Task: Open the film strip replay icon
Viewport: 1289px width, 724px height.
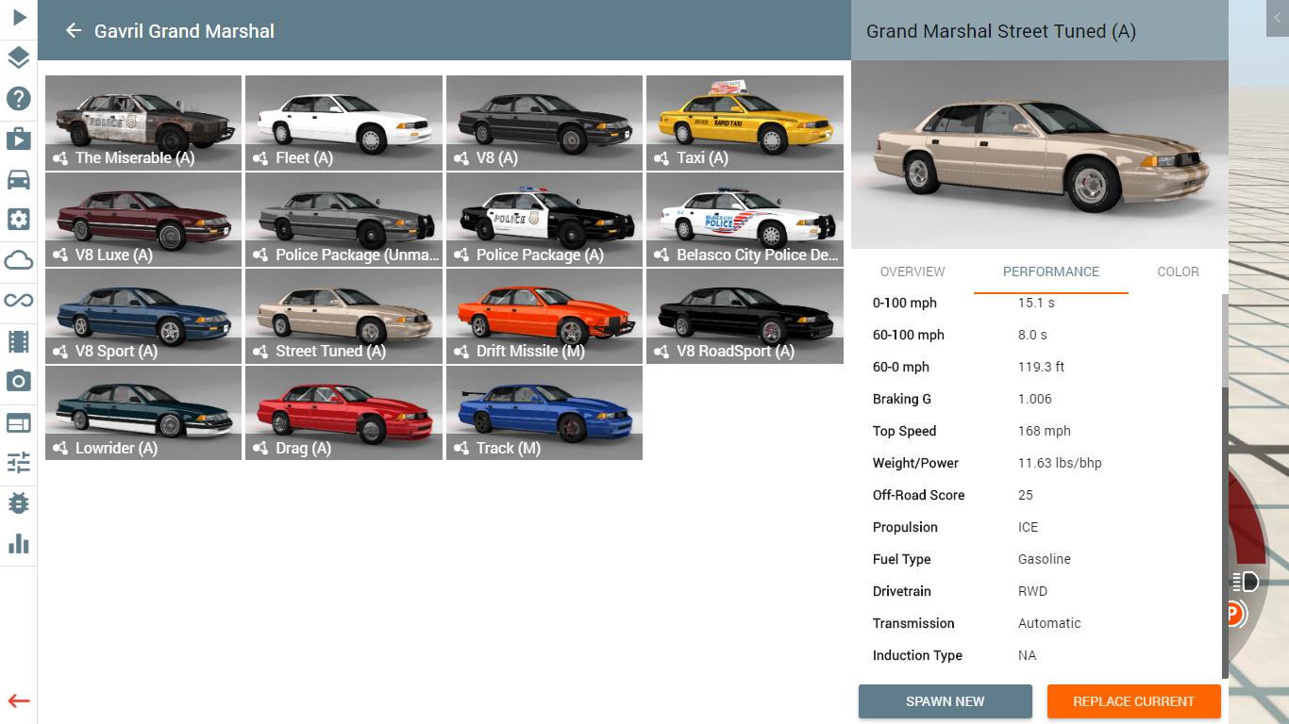Action: click(x=19, y=341)
